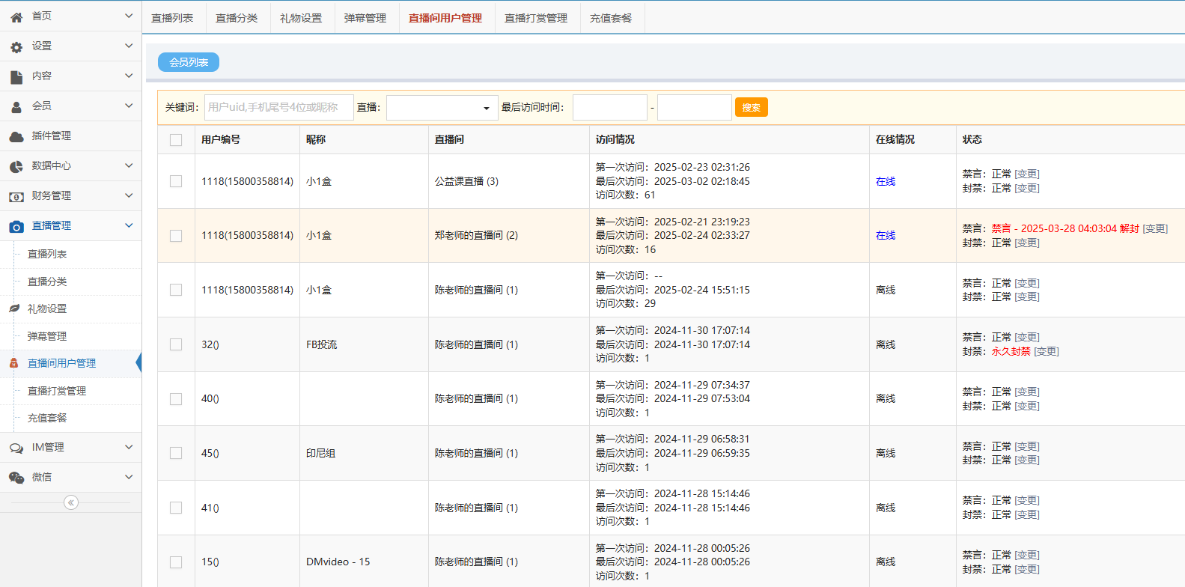This screenshot has width=1185, height=587.
Task: Open the 礼物设置 top tab
Action: (301, 18)
